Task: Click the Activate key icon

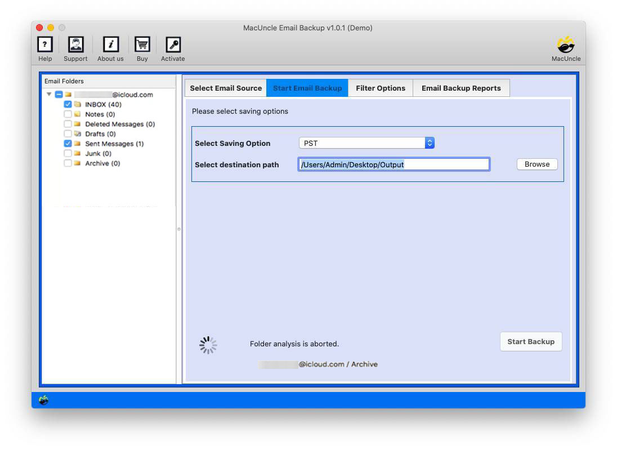Action: [x=173, y=45]
